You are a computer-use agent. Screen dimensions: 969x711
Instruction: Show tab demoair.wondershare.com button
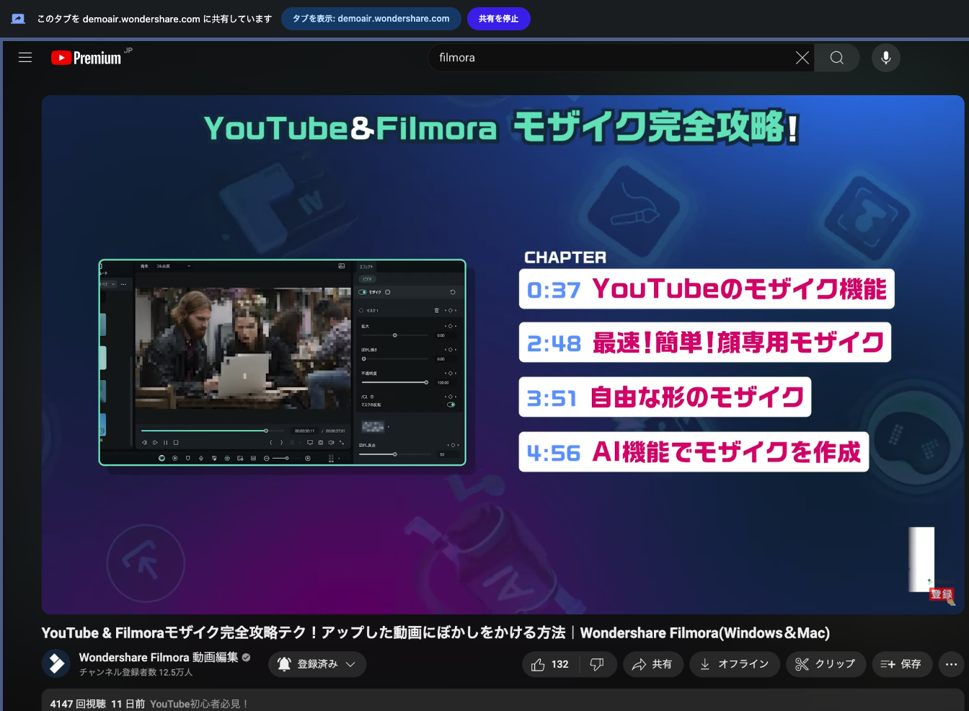[371, 19]
